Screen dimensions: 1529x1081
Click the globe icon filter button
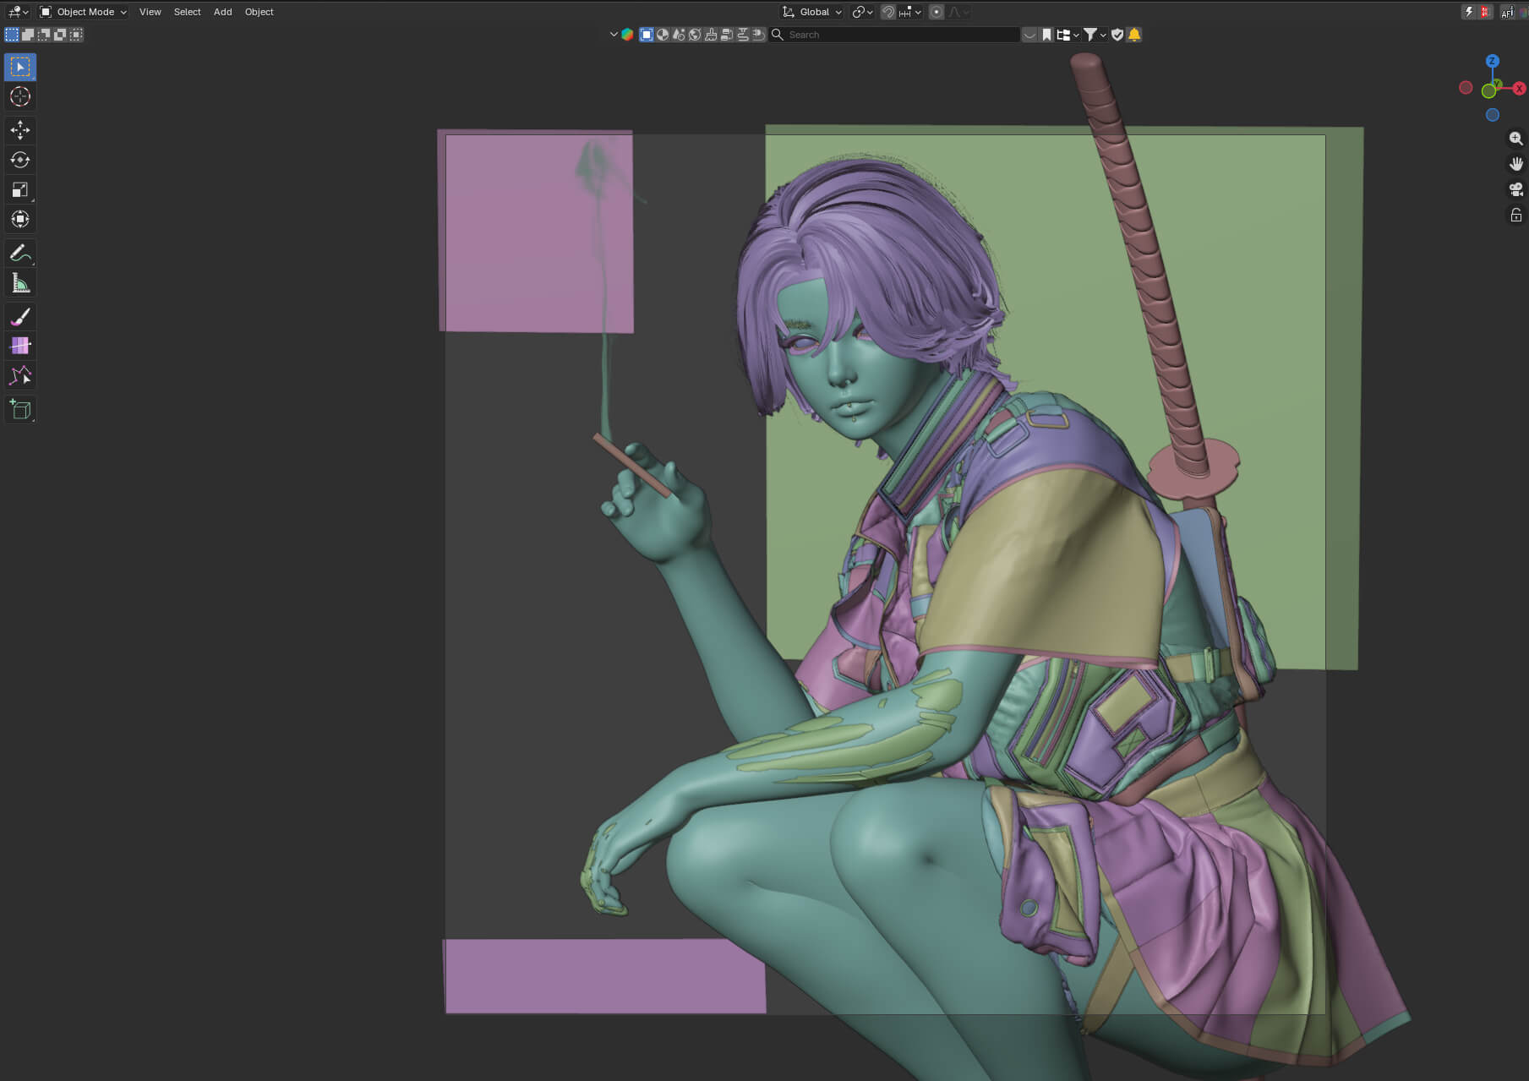click(x=695, y=35)
